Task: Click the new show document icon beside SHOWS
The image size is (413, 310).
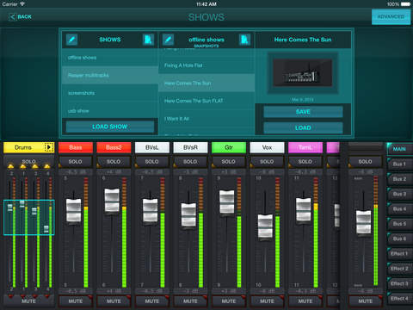Action: click(x=148, y=40)
